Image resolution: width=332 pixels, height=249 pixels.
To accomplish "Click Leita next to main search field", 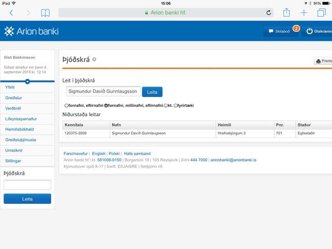I will click(152, 92).
